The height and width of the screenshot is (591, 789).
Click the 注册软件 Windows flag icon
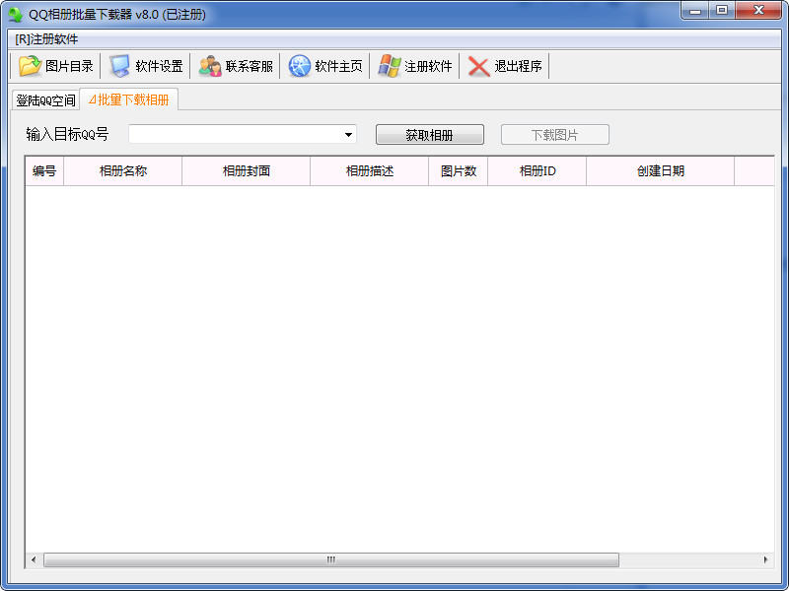[x=389, y=66]
